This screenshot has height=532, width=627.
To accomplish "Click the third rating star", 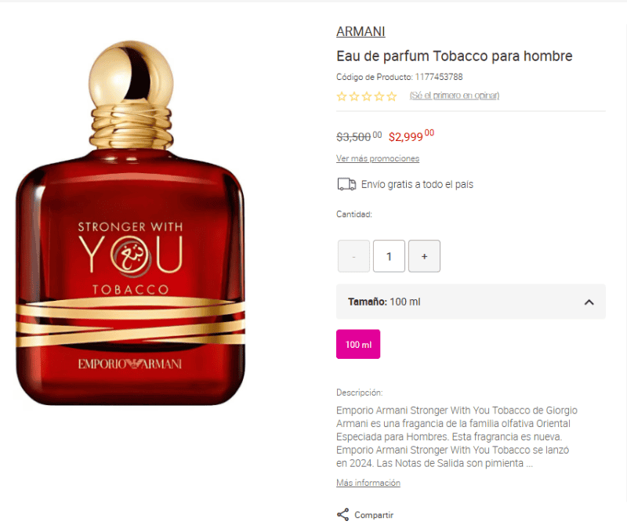I will coord(367,96).
